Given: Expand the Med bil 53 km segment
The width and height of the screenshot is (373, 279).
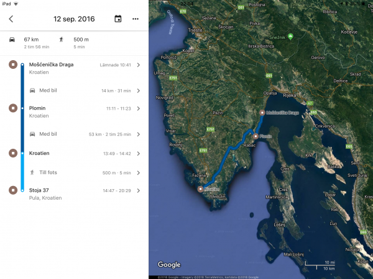Looking at the screenshot, I should (138, 134).
